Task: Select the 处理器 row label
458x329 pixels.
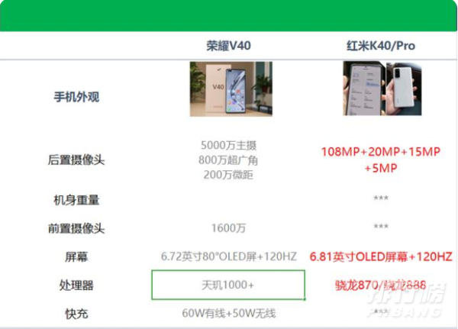Action: click(76, 285)
